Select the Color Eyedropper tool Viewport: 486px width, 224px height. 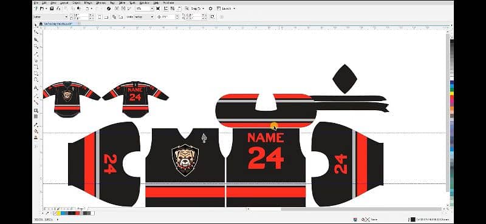(36, 125)
